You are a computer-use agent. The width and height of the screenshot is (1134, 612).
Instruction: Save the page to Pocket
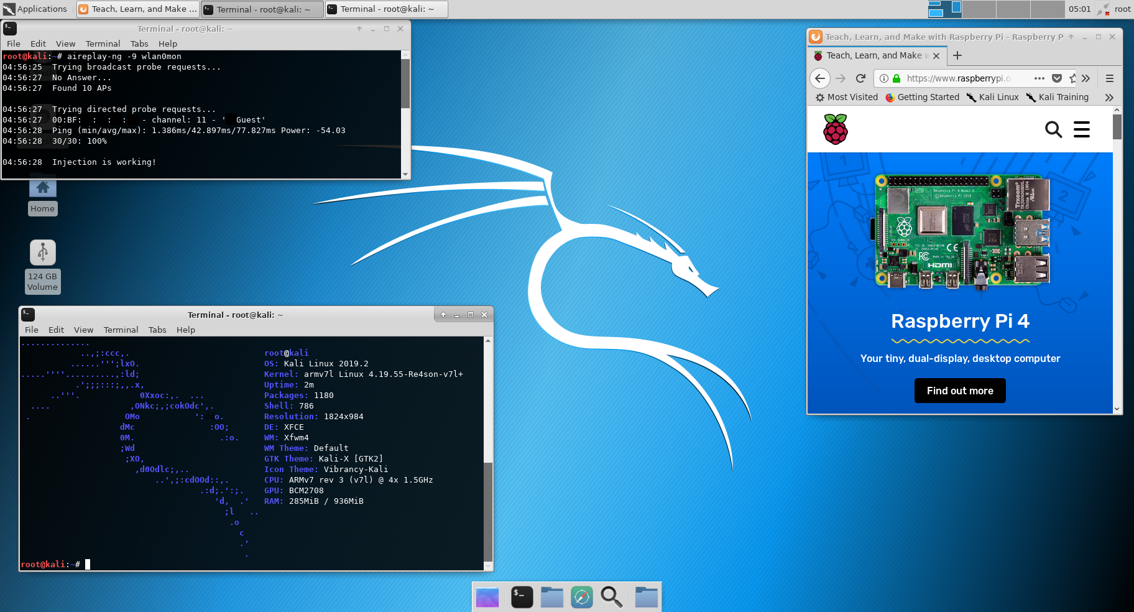[x=1057, y=78]
